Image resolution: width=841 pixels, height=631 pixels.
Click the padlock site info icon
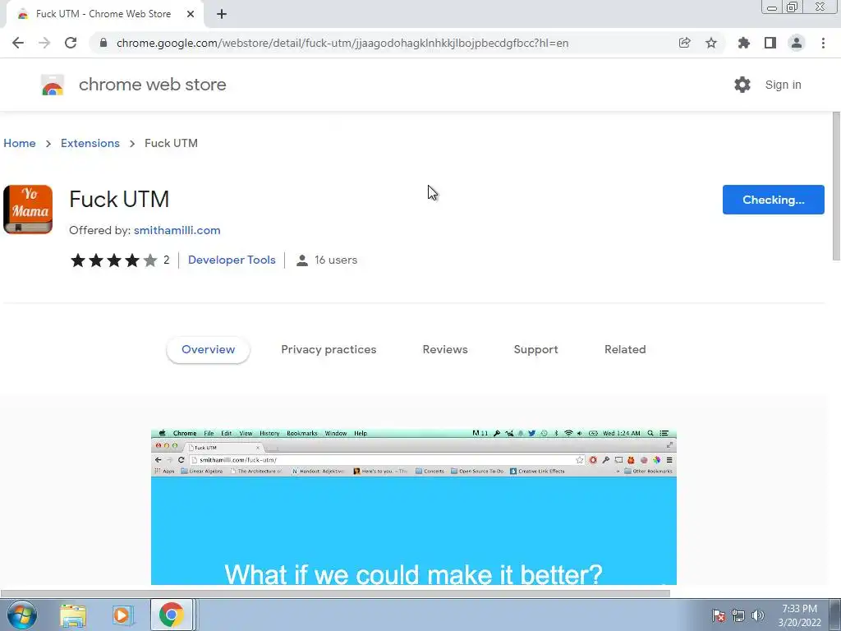tap(103, 43)
